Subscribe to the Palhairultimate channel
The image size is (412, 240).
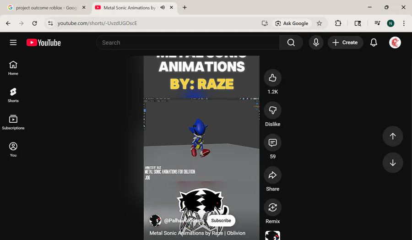pos(221,221)
